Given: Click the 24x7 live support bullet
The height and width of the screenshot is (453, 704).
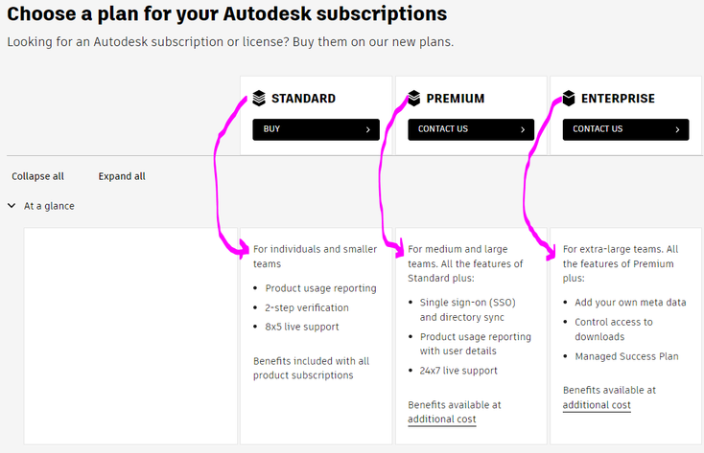Looking at the screenshot, I should pos(458,371).
